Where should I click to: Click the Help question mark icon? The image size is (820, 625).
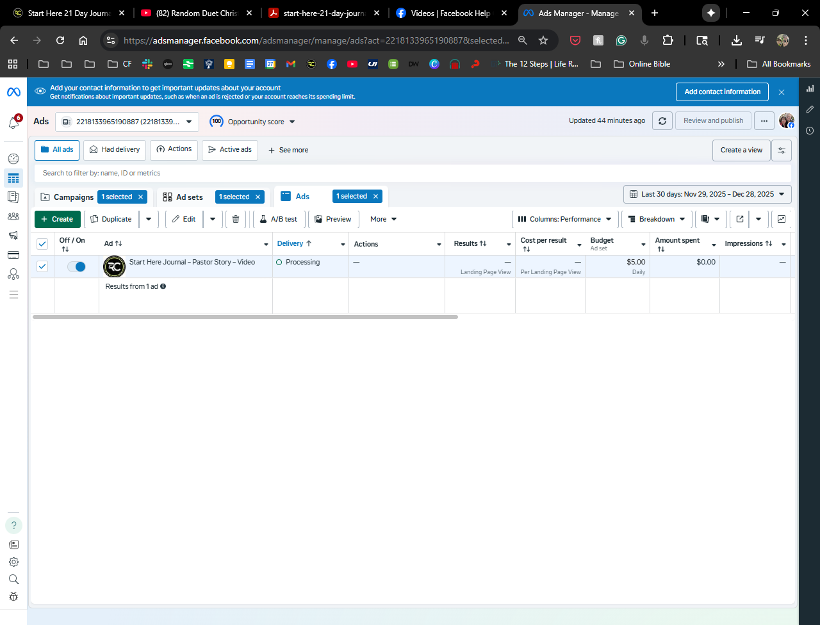point(13,526)
